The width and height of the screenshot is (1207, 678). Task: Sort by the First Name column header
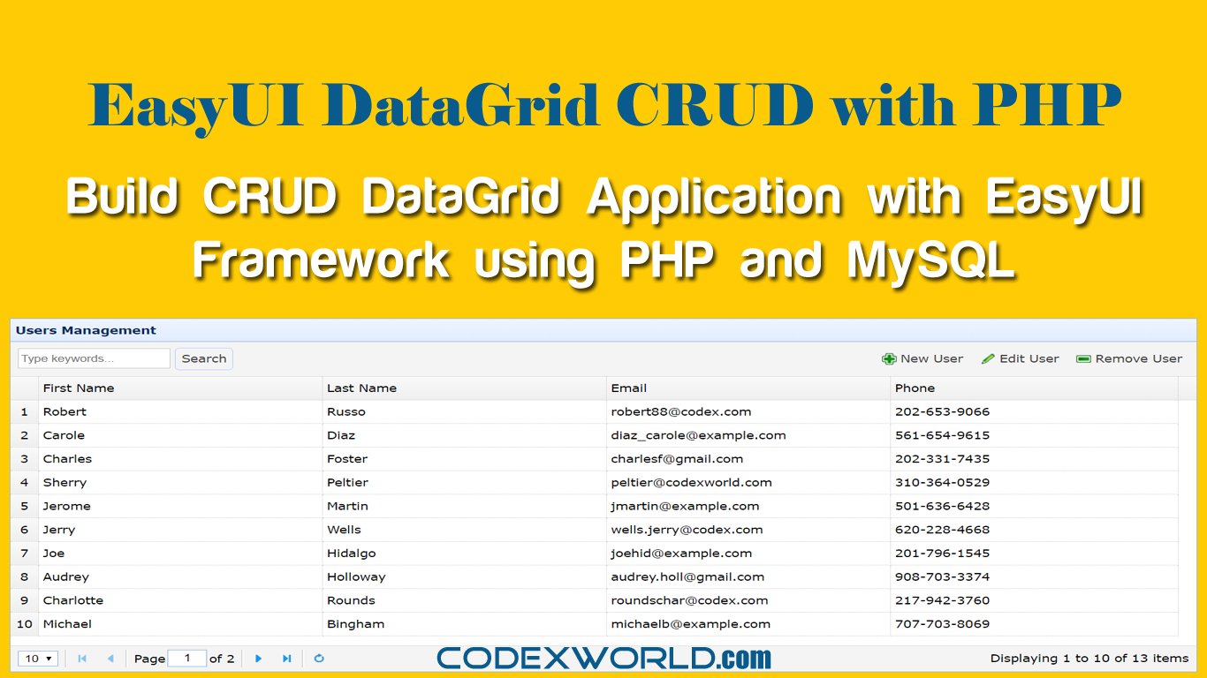[76, 388]
